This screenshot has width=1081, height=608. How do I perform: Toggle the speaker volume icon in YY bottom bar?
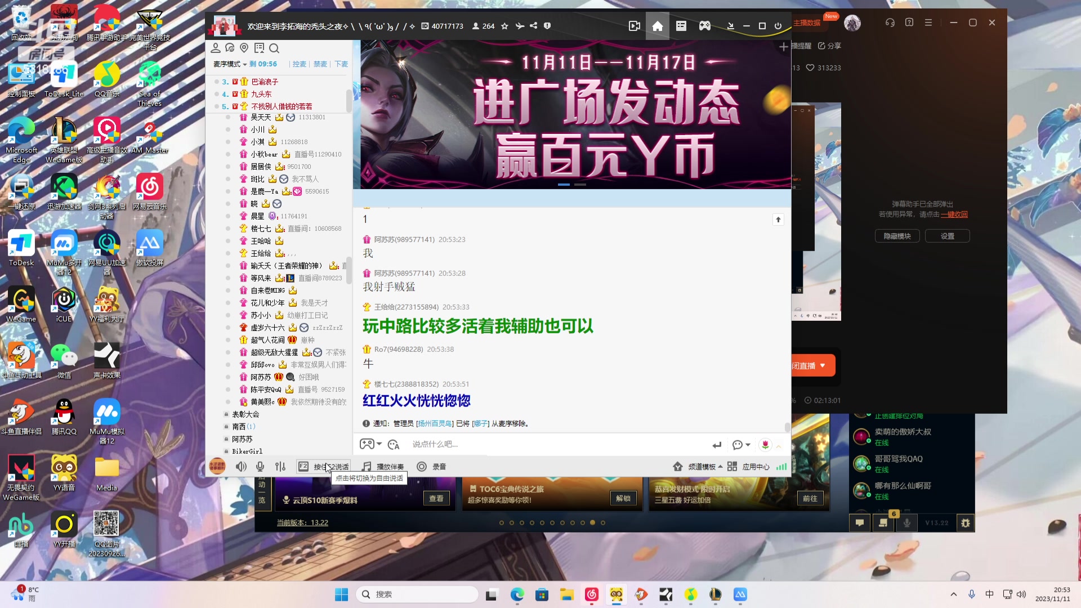[241, 467]
